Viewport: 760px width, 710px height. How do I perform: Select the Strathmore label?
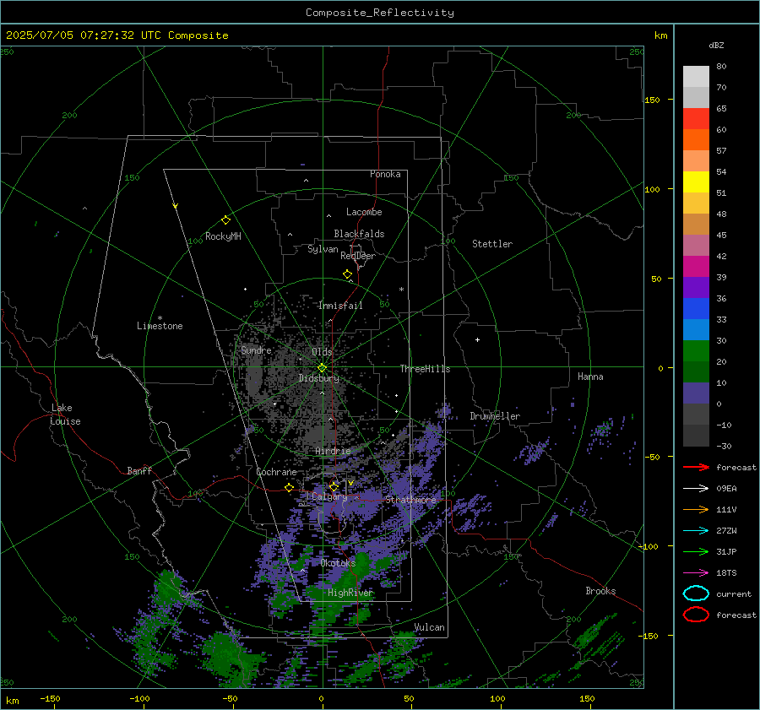410,500
